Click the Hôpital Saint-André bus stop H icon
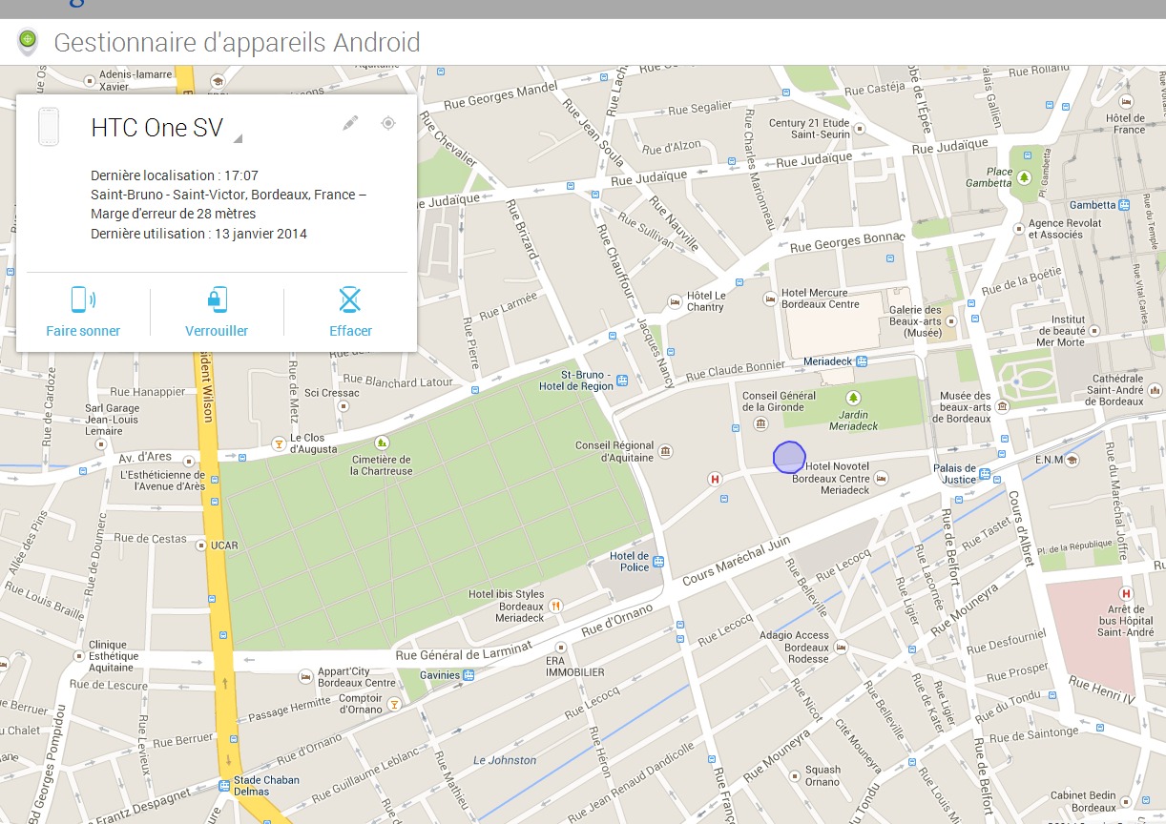The image size is (1166, 824). coord(1126,593)
